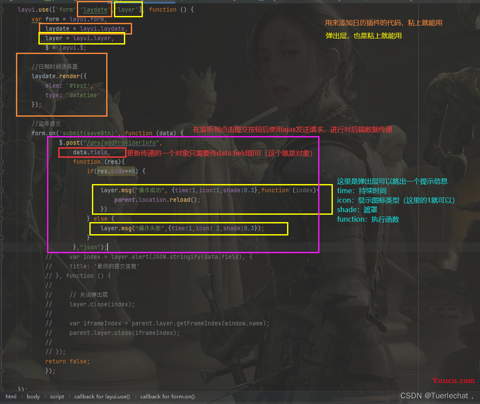Click the 'form' string in layui.use array
Screen dimensions: 480x404
coord(66,10)
